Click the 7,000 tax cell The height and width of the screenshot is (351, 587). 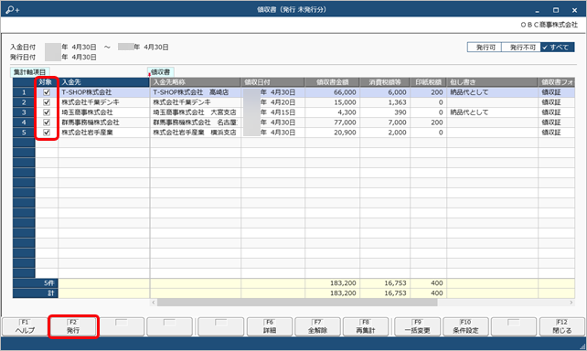pos(385,122)
